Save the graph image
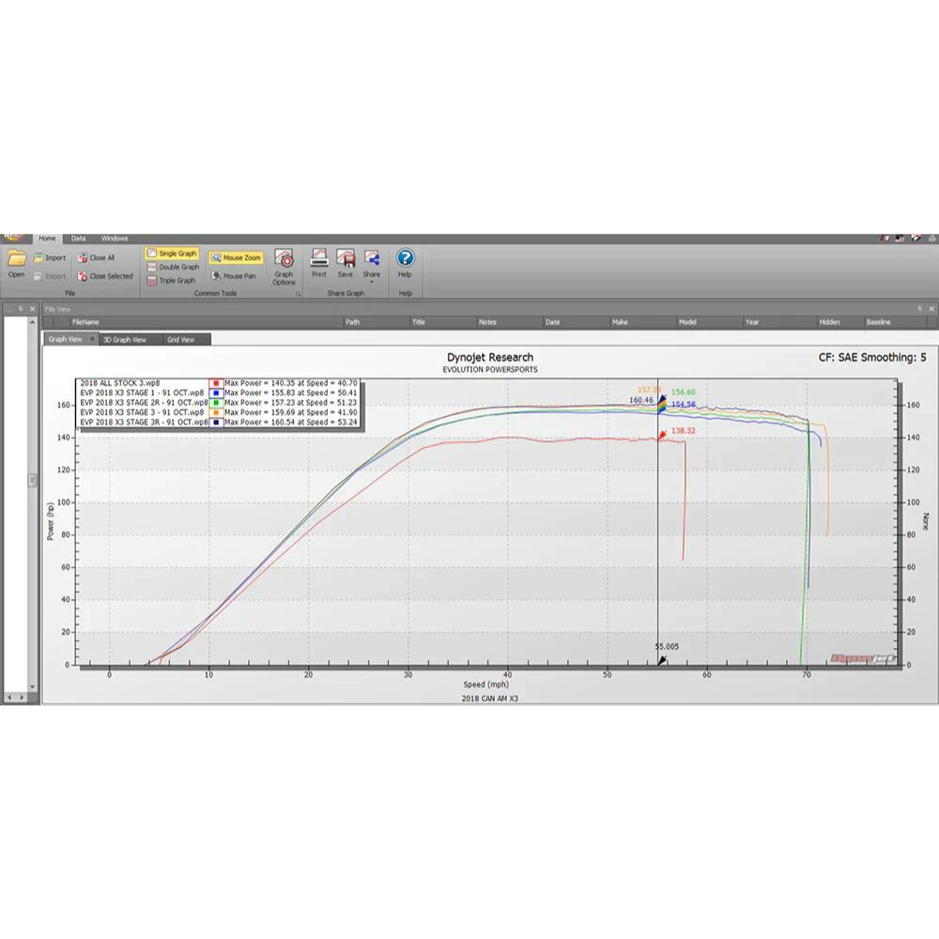Image resolution: width=939 pixels, height=939 pixels. click(346, 263)
